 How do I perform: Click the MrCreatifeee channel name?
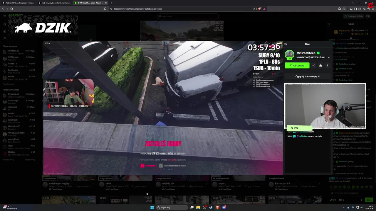306,53
